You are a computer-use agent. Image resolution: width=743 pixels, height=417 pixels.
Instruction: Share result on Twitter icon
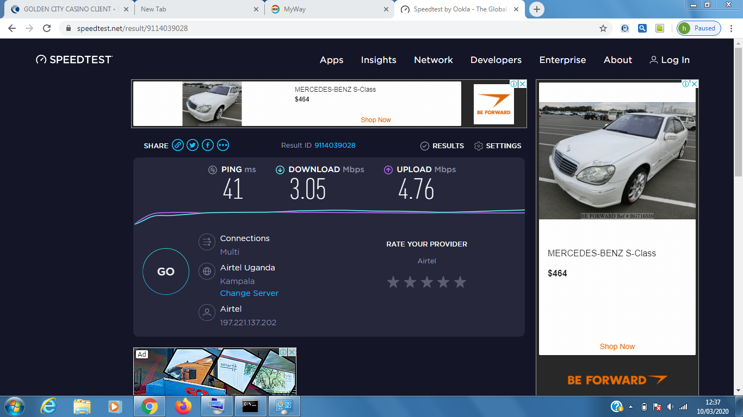pyautogui.click(x=193, y=145)
